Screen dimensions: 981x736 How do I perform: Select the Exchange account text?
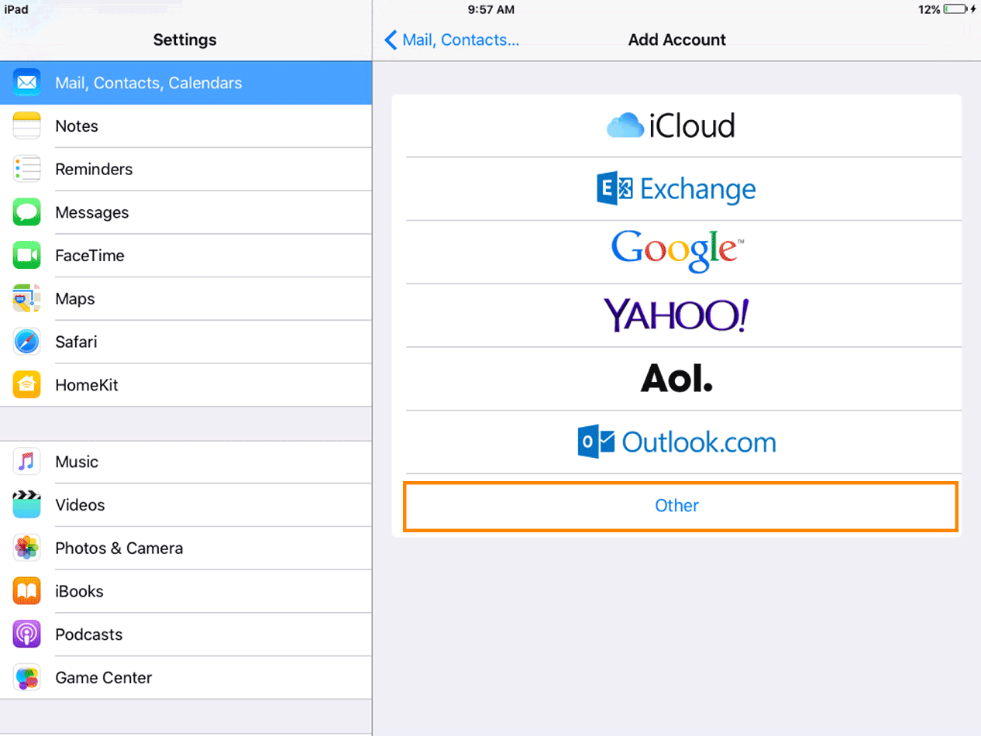pos(699,189)
